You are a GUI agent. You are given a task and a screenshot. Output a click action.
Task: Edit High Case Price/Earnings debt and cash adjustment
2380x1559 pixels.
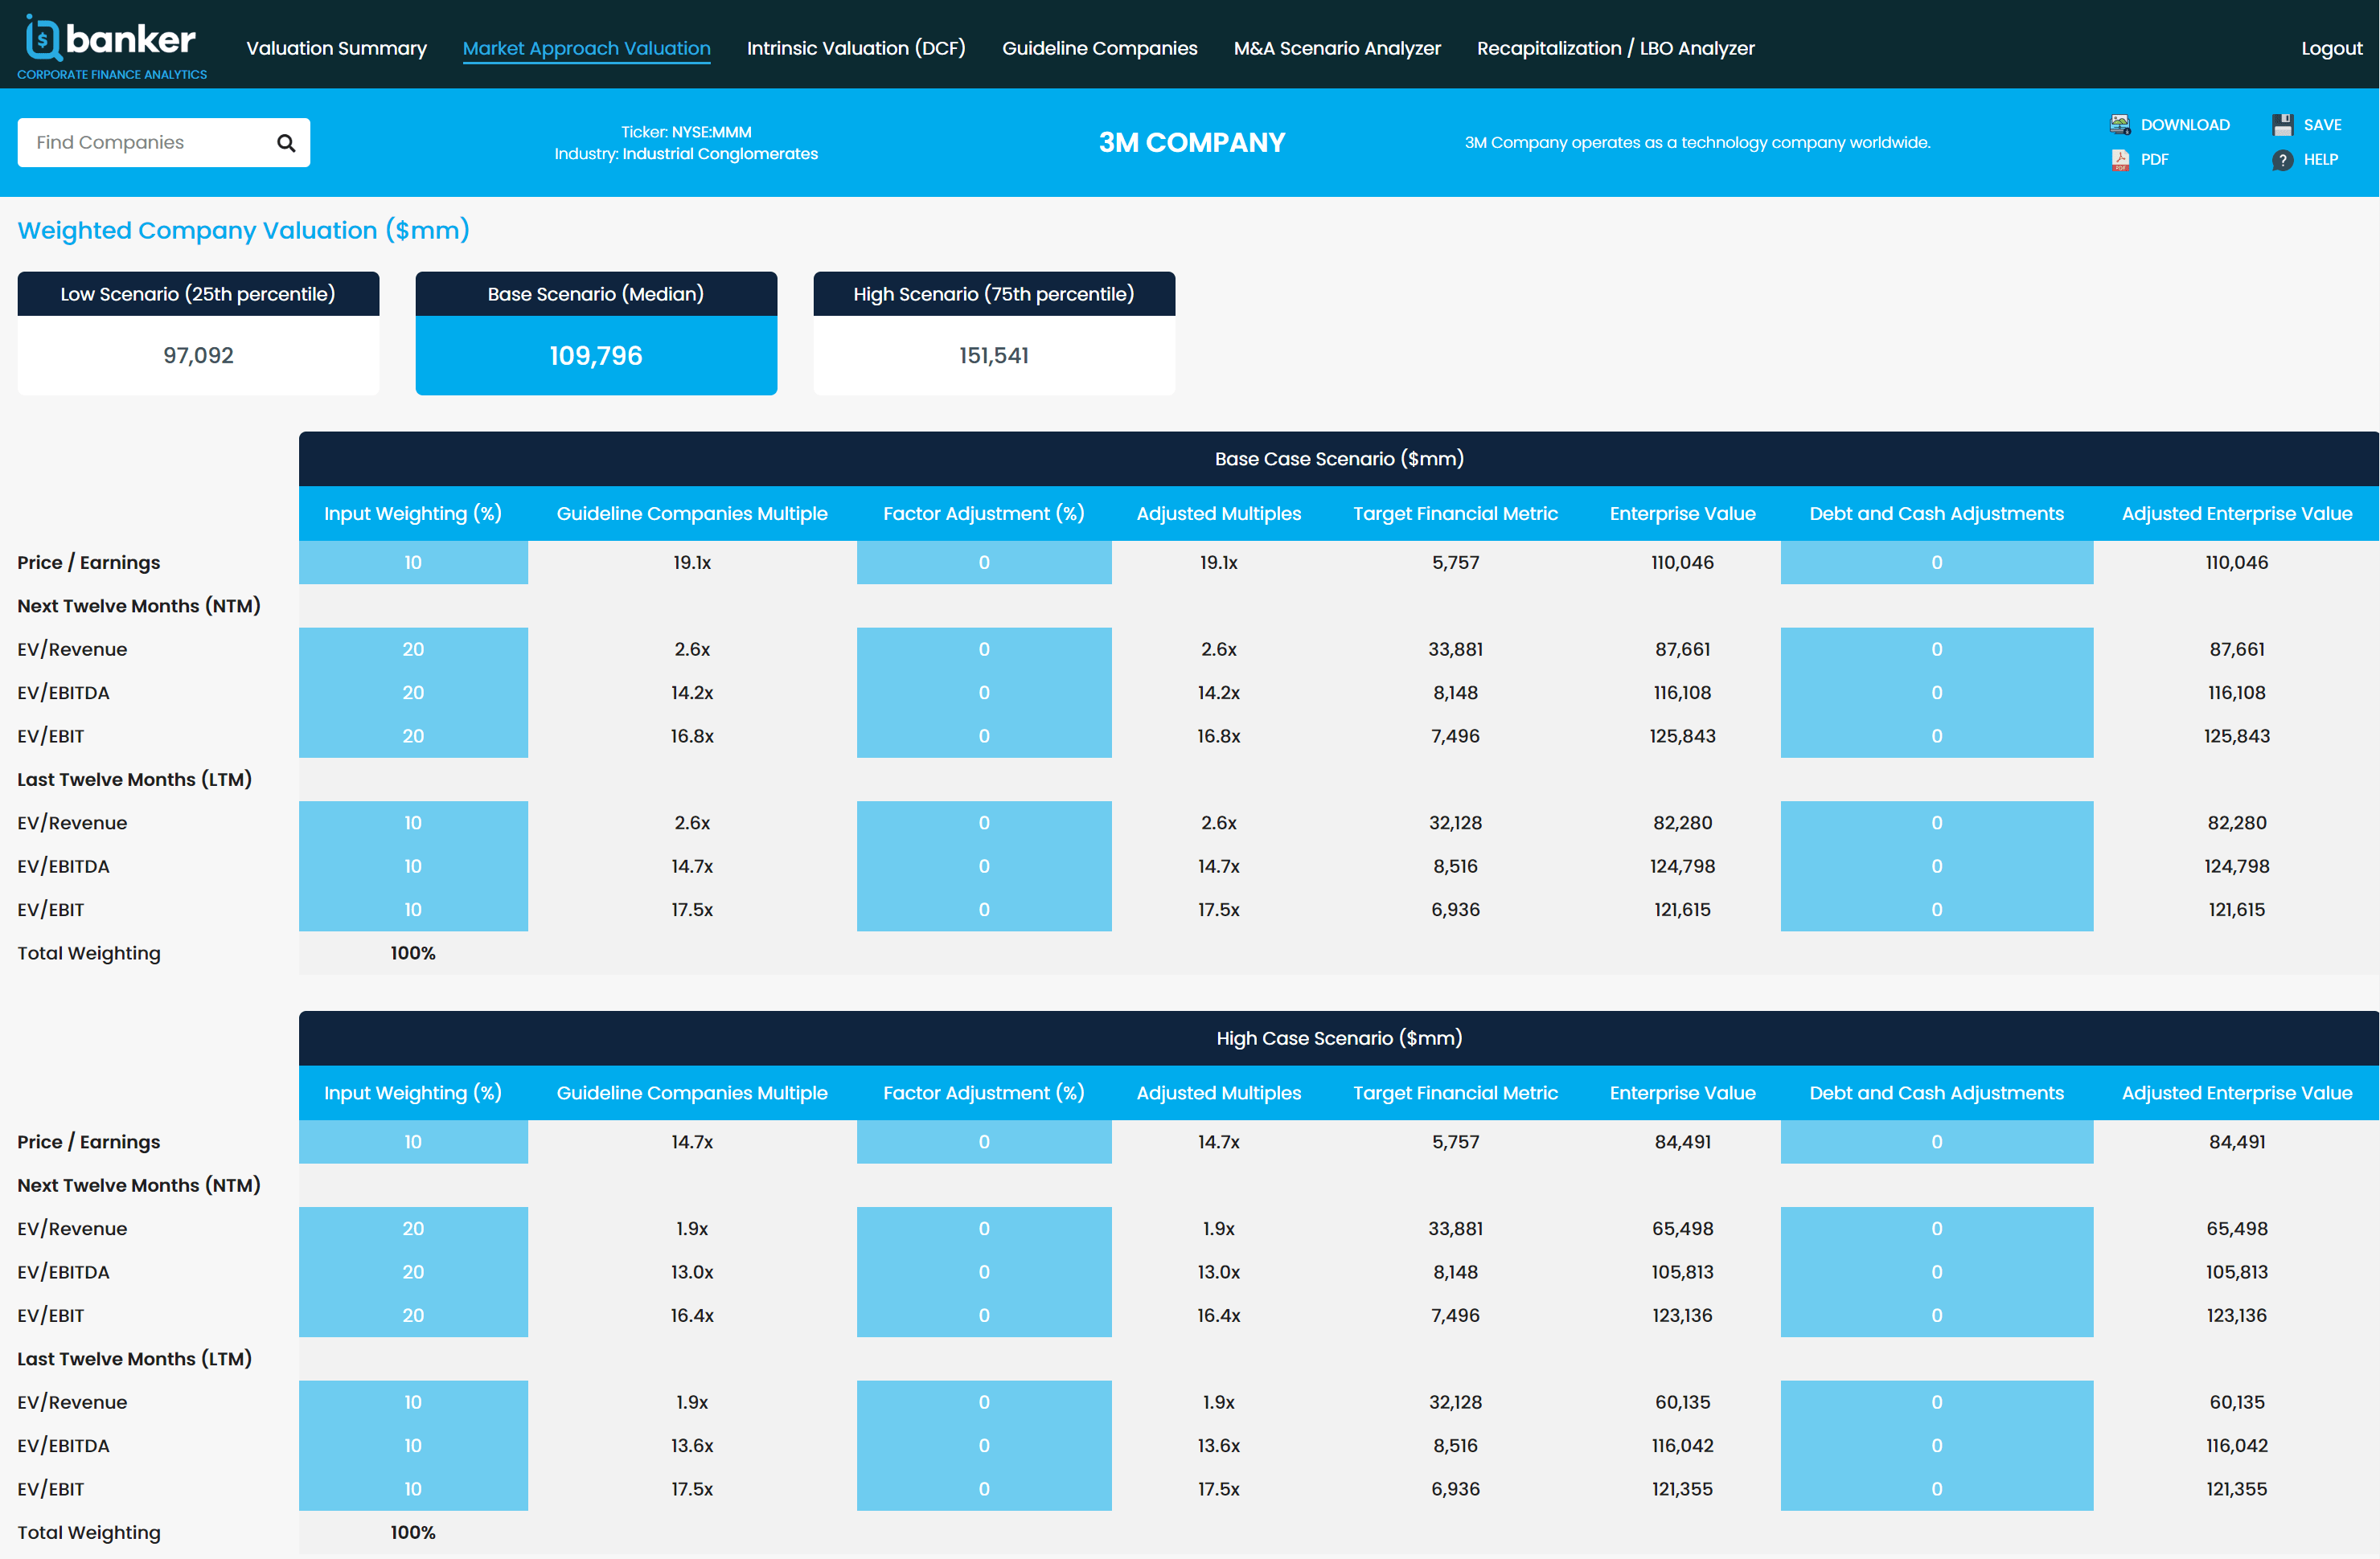1937,1142
